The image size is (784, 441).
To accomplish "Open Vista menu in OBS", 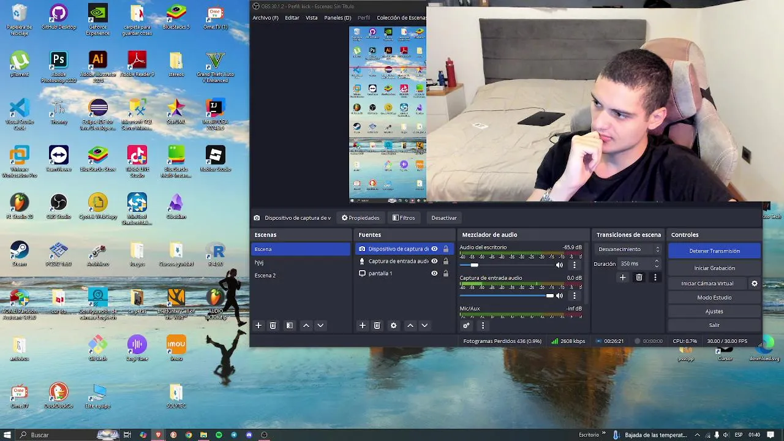I will click(312, 18).
